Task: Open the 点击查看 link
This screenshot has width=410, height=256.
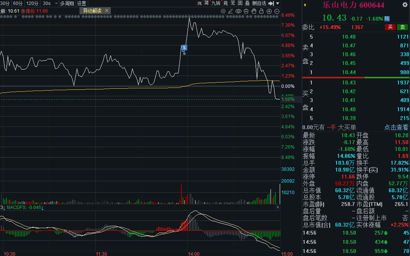Action: coord(396,127)
